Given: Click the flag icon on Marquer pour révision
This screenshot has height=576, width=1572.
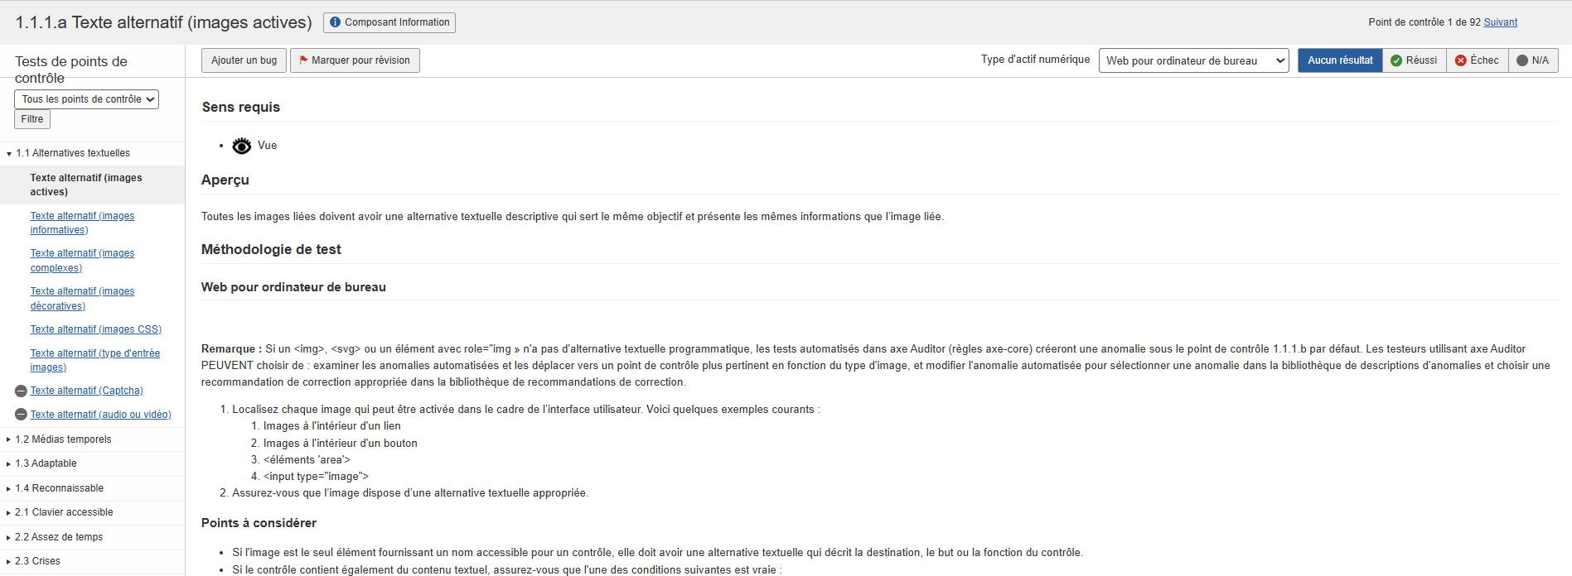Looking at the screenshot, I should [x=303, y=60].
